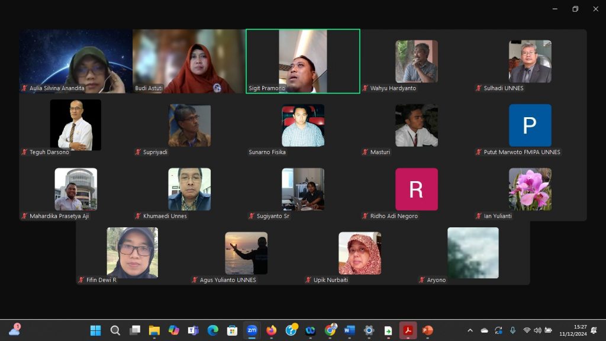
Task: Open Microsoft Teams from the taskbar
Action: click(x=193, y=330)
